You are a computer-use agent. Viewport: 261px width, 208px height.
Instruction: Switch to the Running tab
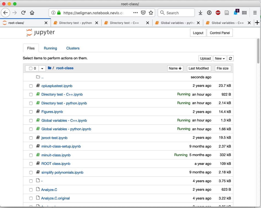tap(50, 48)
